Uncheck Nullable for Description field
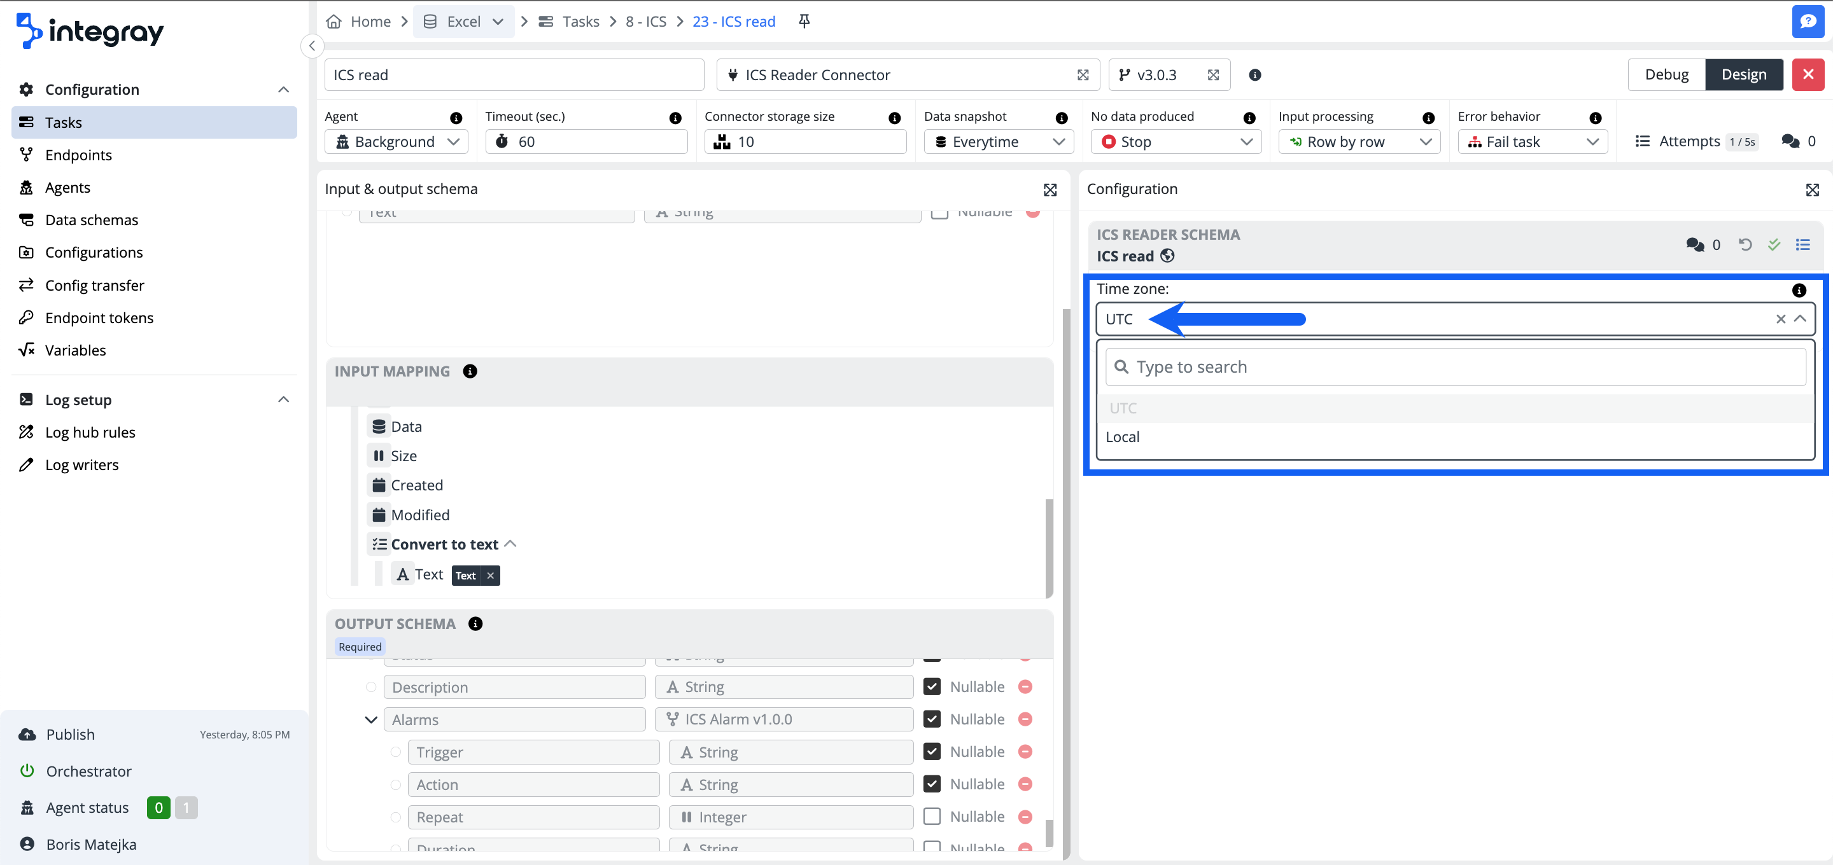Screen dimensions: 1833x865 931,687
